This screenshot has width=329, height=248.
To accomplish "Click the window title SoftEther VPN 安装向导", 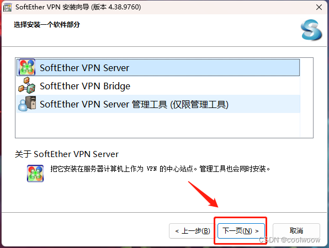I will [x=78, y=7].
